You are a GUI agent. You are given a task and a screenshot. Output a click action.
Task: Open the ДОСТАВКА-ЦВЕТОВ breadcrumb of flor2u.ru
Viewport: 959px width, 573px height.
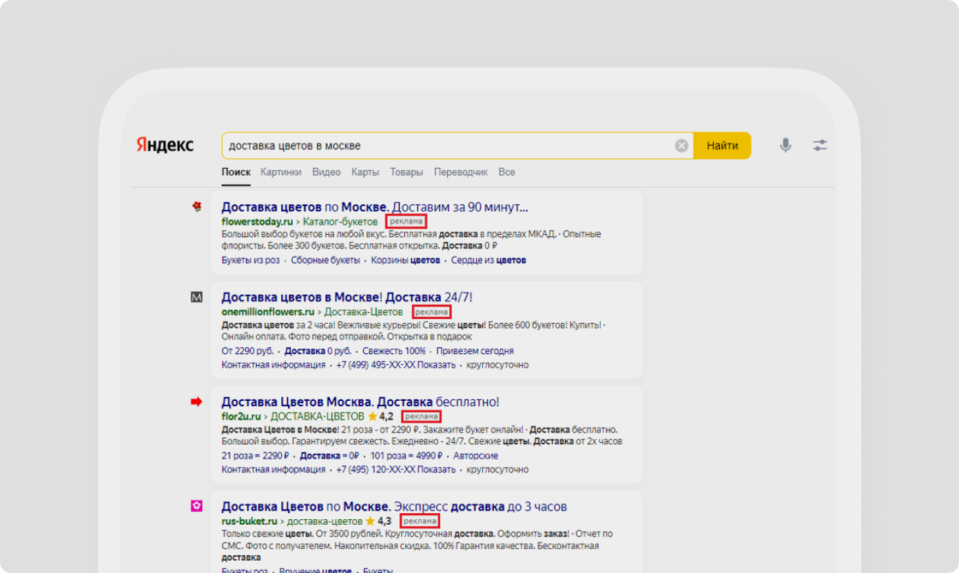point(318,417)
